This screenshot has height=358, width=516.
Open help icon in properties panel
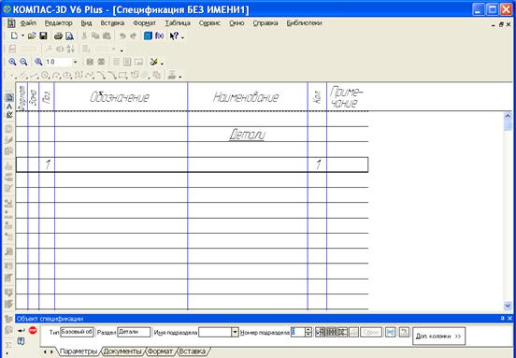point(21,341)
